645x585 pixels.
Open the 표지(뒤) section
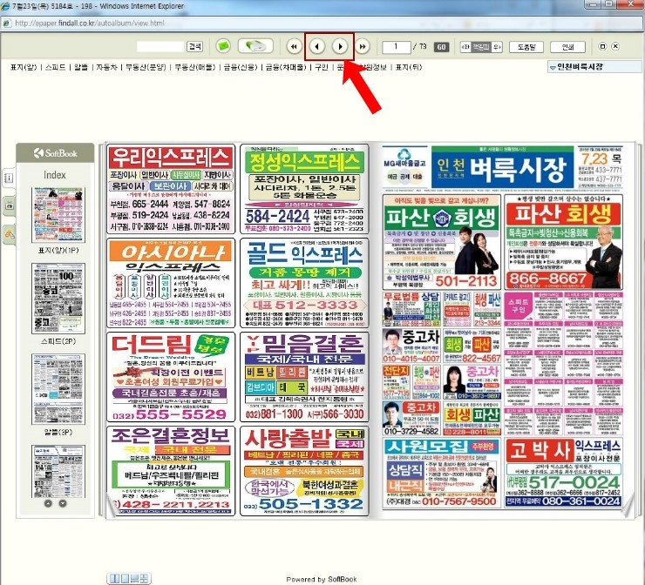(409, 67)
